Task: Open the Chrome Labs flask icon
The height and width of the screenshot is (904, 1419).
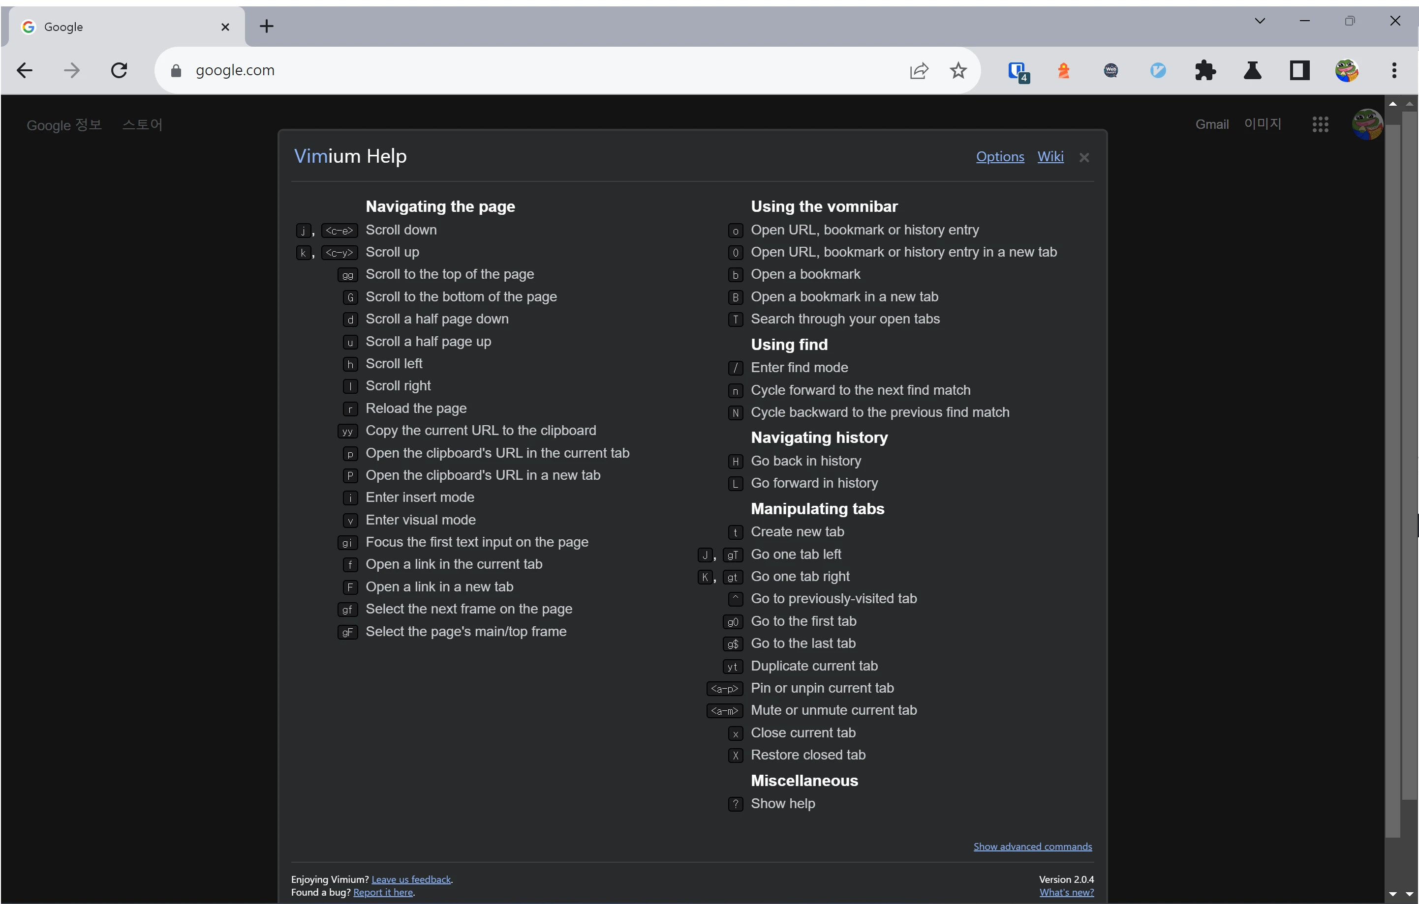Action: tap(1252, 71)
